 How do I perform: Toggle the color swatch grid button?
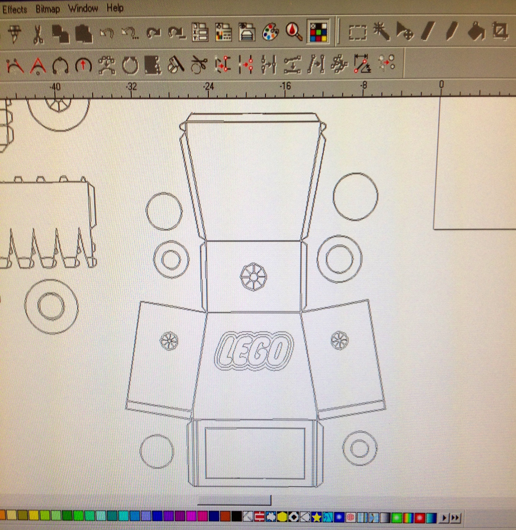[x=319, y=32]
